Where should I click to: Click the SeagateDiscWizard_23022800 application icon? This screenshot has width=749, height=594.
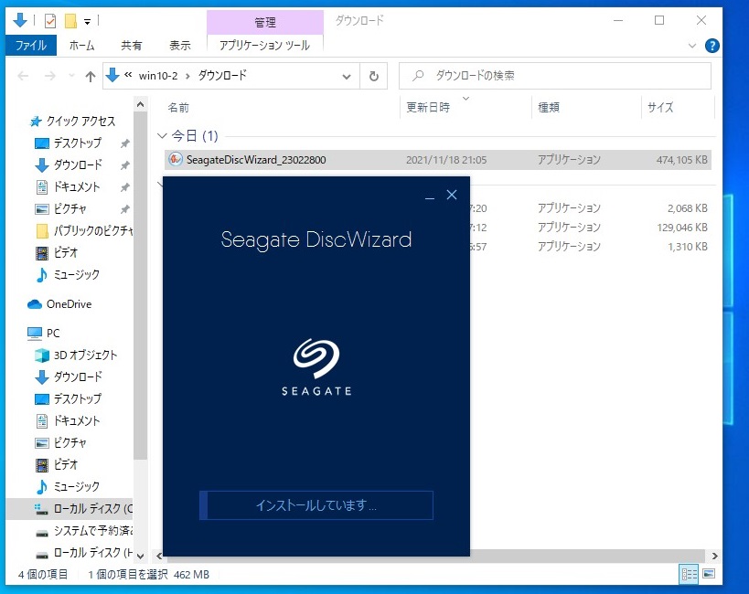point(176,159)
